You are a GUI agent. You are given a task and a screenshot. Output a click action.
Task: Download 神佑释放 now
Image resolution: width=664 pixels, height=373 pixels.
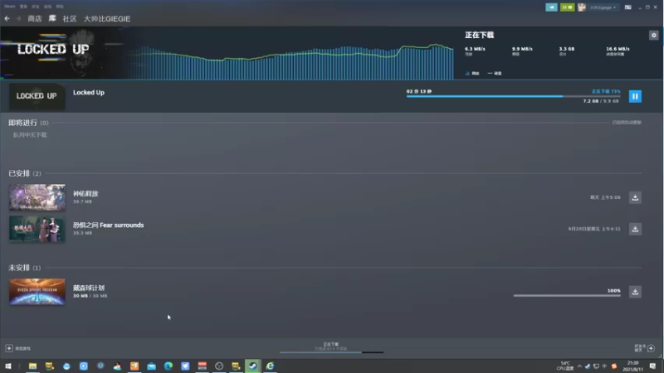click(635, 197)
